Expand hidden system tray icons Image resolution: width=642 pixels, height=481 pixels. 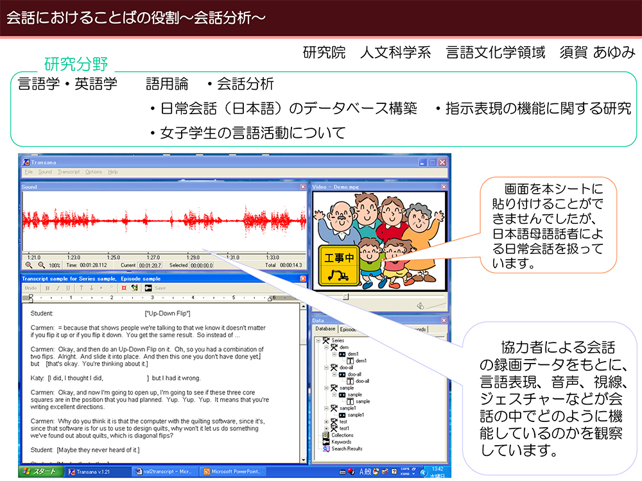click(x=423, y=473)
